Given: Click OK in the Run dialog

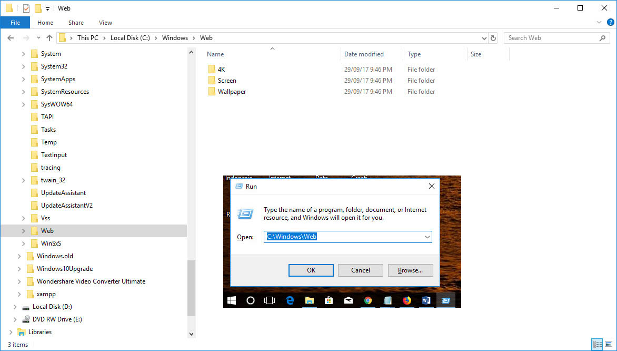Looking at the screenshot, I should coord(311,270).
